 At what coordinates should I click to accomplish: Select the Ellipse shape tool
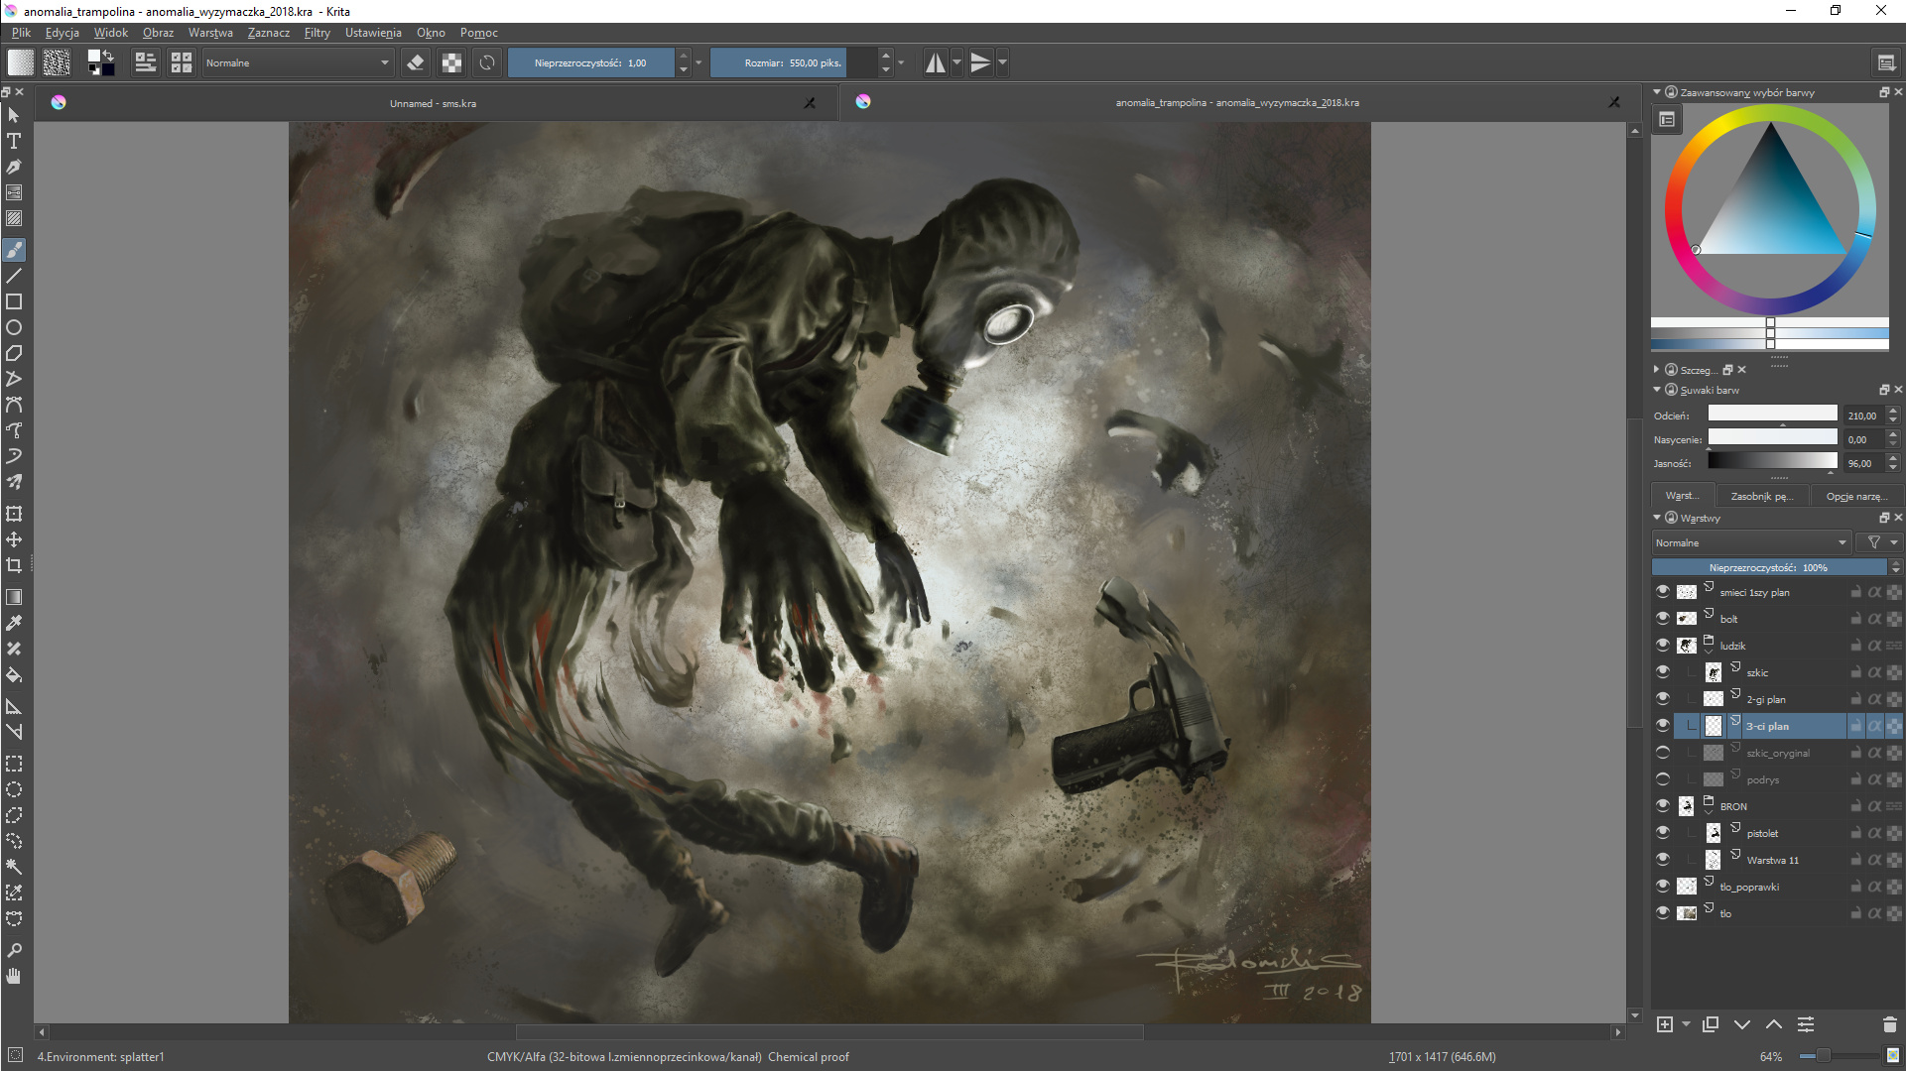click(14, 327)
